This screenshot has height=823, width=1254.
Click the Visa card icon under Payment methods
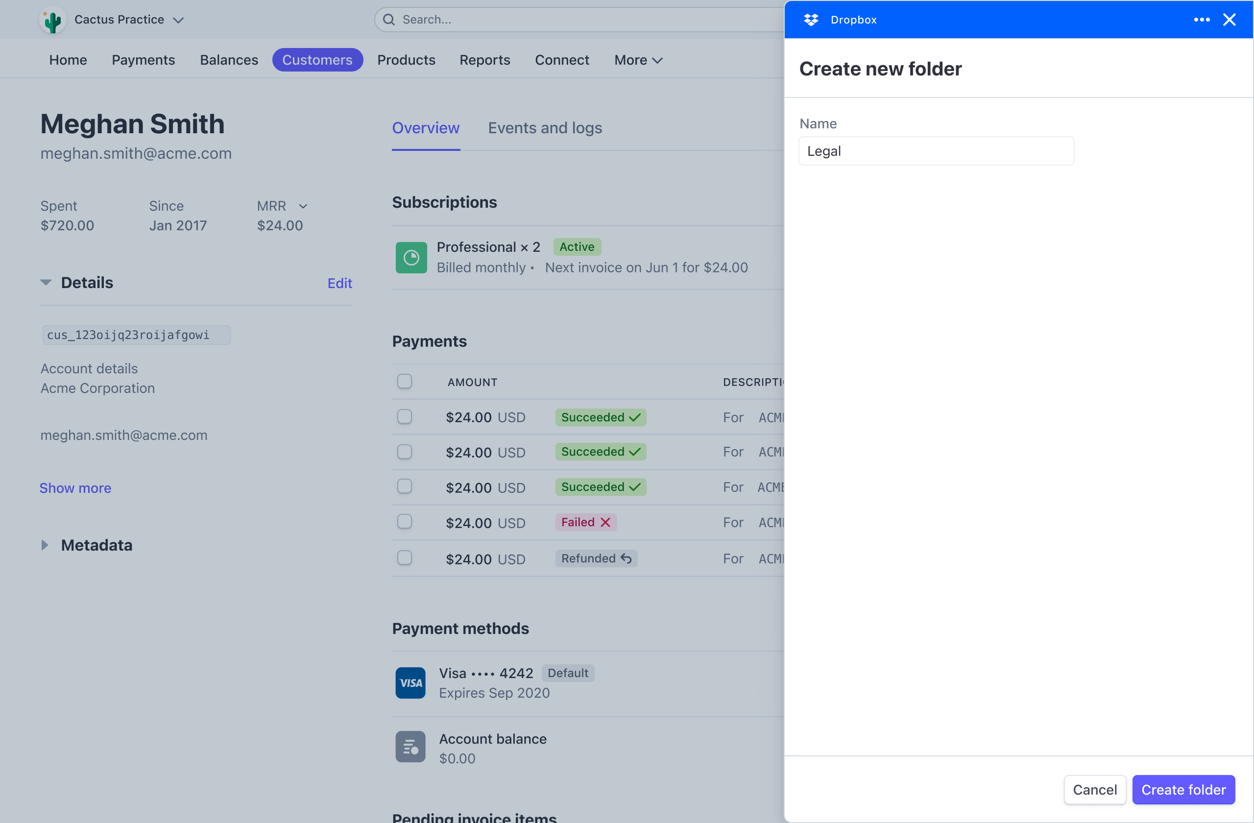point(410,683)
